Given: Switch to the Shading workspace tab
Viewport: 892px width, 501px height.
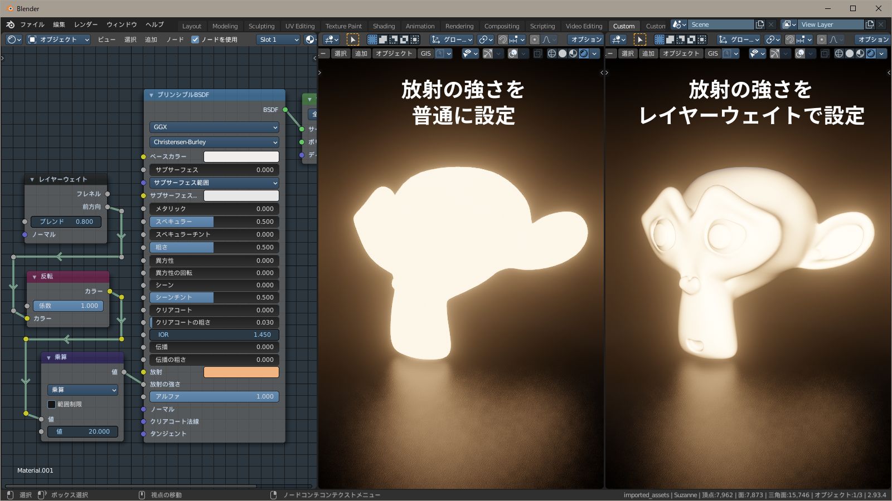Looking at the screenshot, I should [384, 26].
